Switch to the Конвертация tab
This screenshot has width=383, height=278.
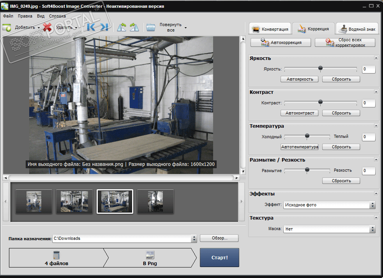pos(270,29)
